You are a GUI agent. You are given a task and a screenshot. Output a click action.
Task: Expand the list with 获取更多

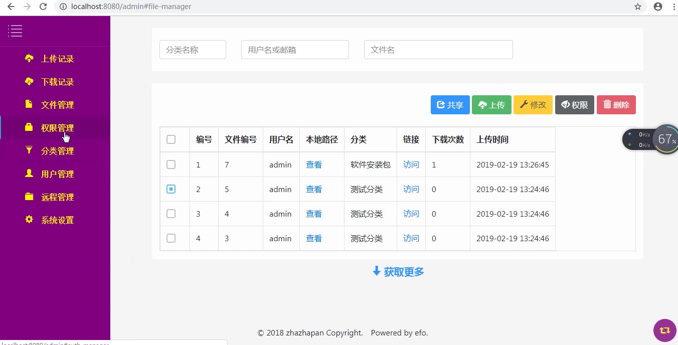(398, 272)
